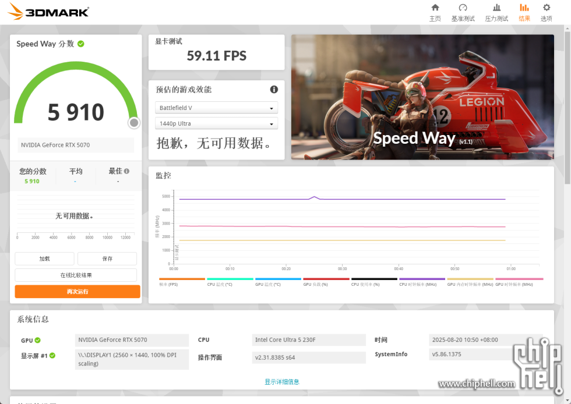Viewport: 571px width, 404px height.
Task: Click the scrollbar up arrow
Action: click(x=568, y=28)
